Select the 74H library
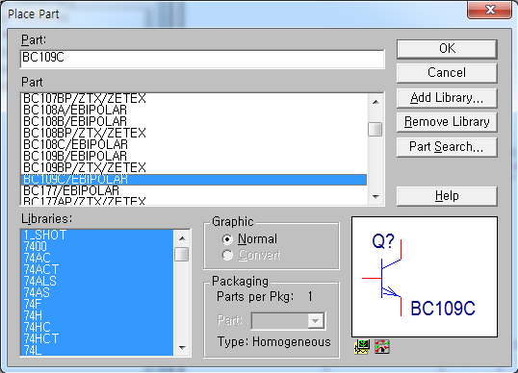The height and width of the screenshot is (373, 518). [x=97, y=315]
